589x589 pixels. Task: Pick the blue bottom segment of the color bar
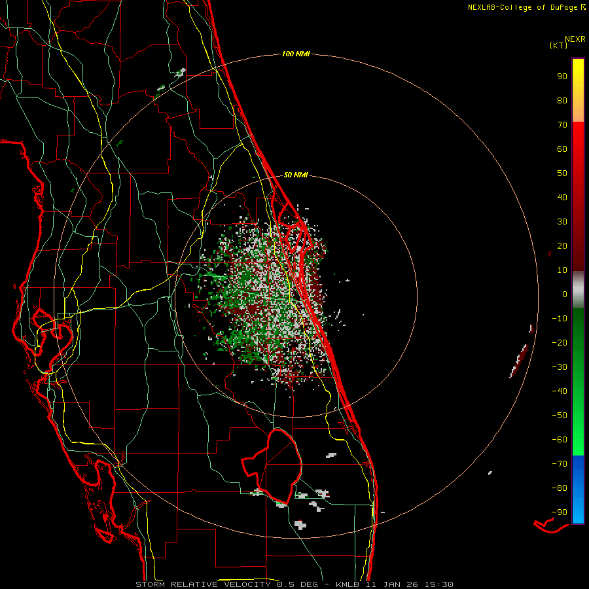(x=578, y=489)
